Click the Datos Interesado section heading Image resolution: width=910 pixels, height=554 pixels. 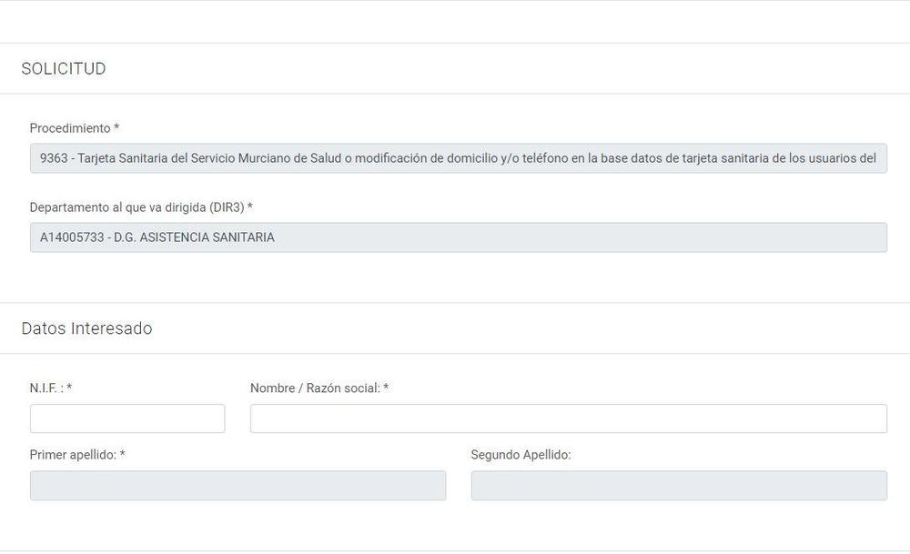click(x=86, y=328)
